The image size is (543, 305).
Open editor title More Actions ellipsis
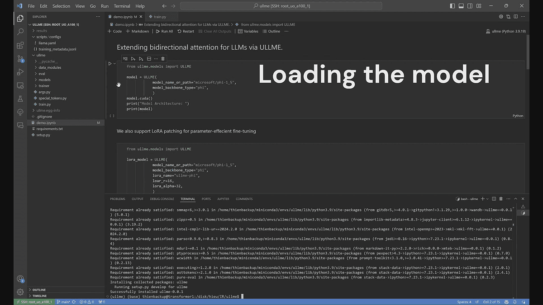pyautogui.click(x=523, y=17)
